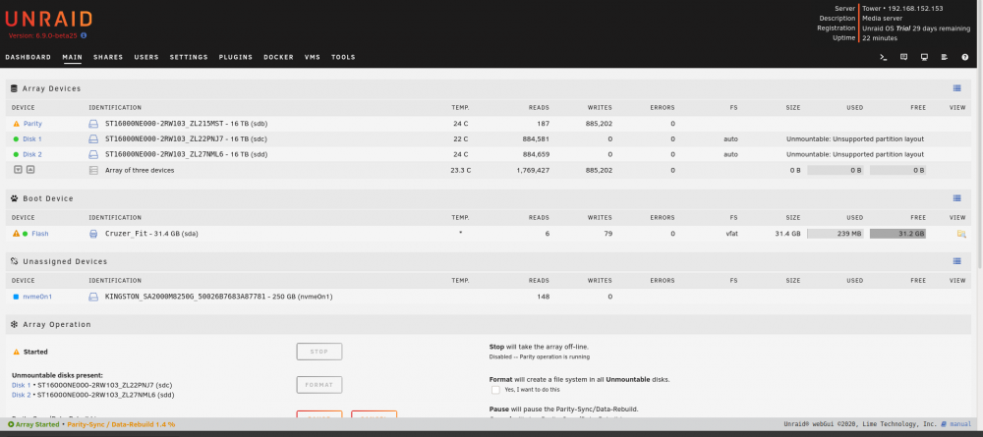Click the help question mark icon

pyautogui.click(x=965, y=57)
